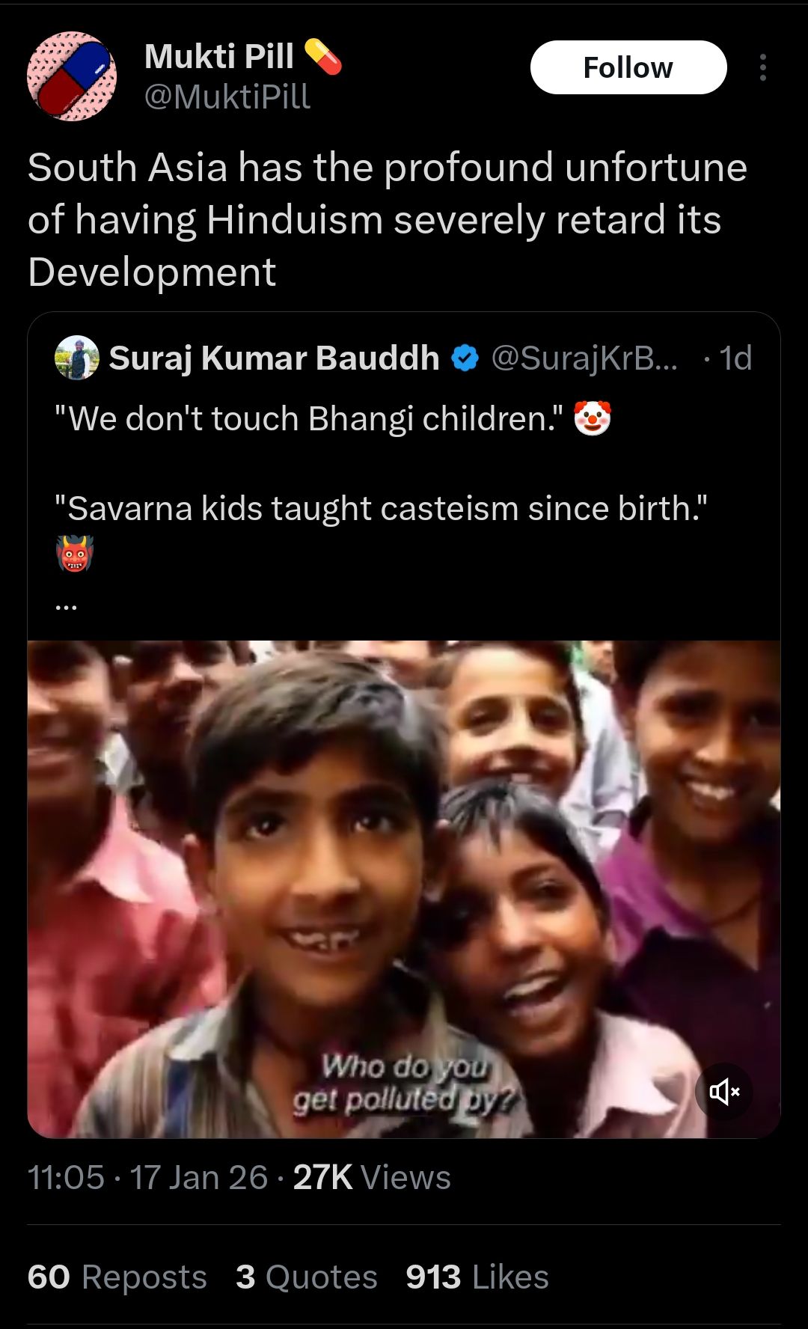Click the red ogre mask emoji
808x1329 pixels.
click(x=74, y=554)
